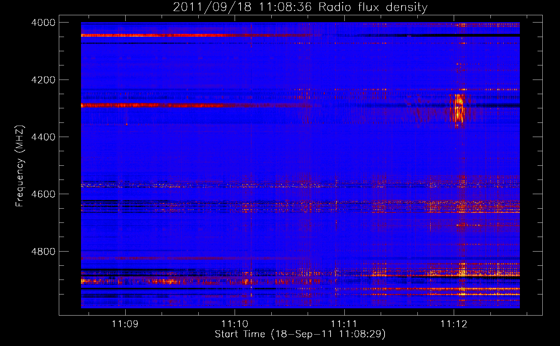Click the 4800 frequency tick label

pos(43,252)
